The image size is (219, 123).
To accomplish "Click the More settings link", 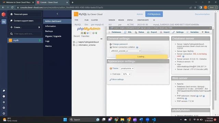I will pos(118,79).
